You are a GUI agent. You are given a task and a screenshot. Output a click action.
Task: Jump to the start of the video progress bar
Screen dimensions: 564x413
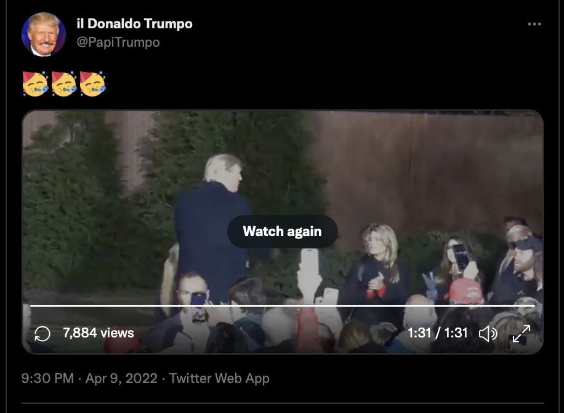coord(31,305)
